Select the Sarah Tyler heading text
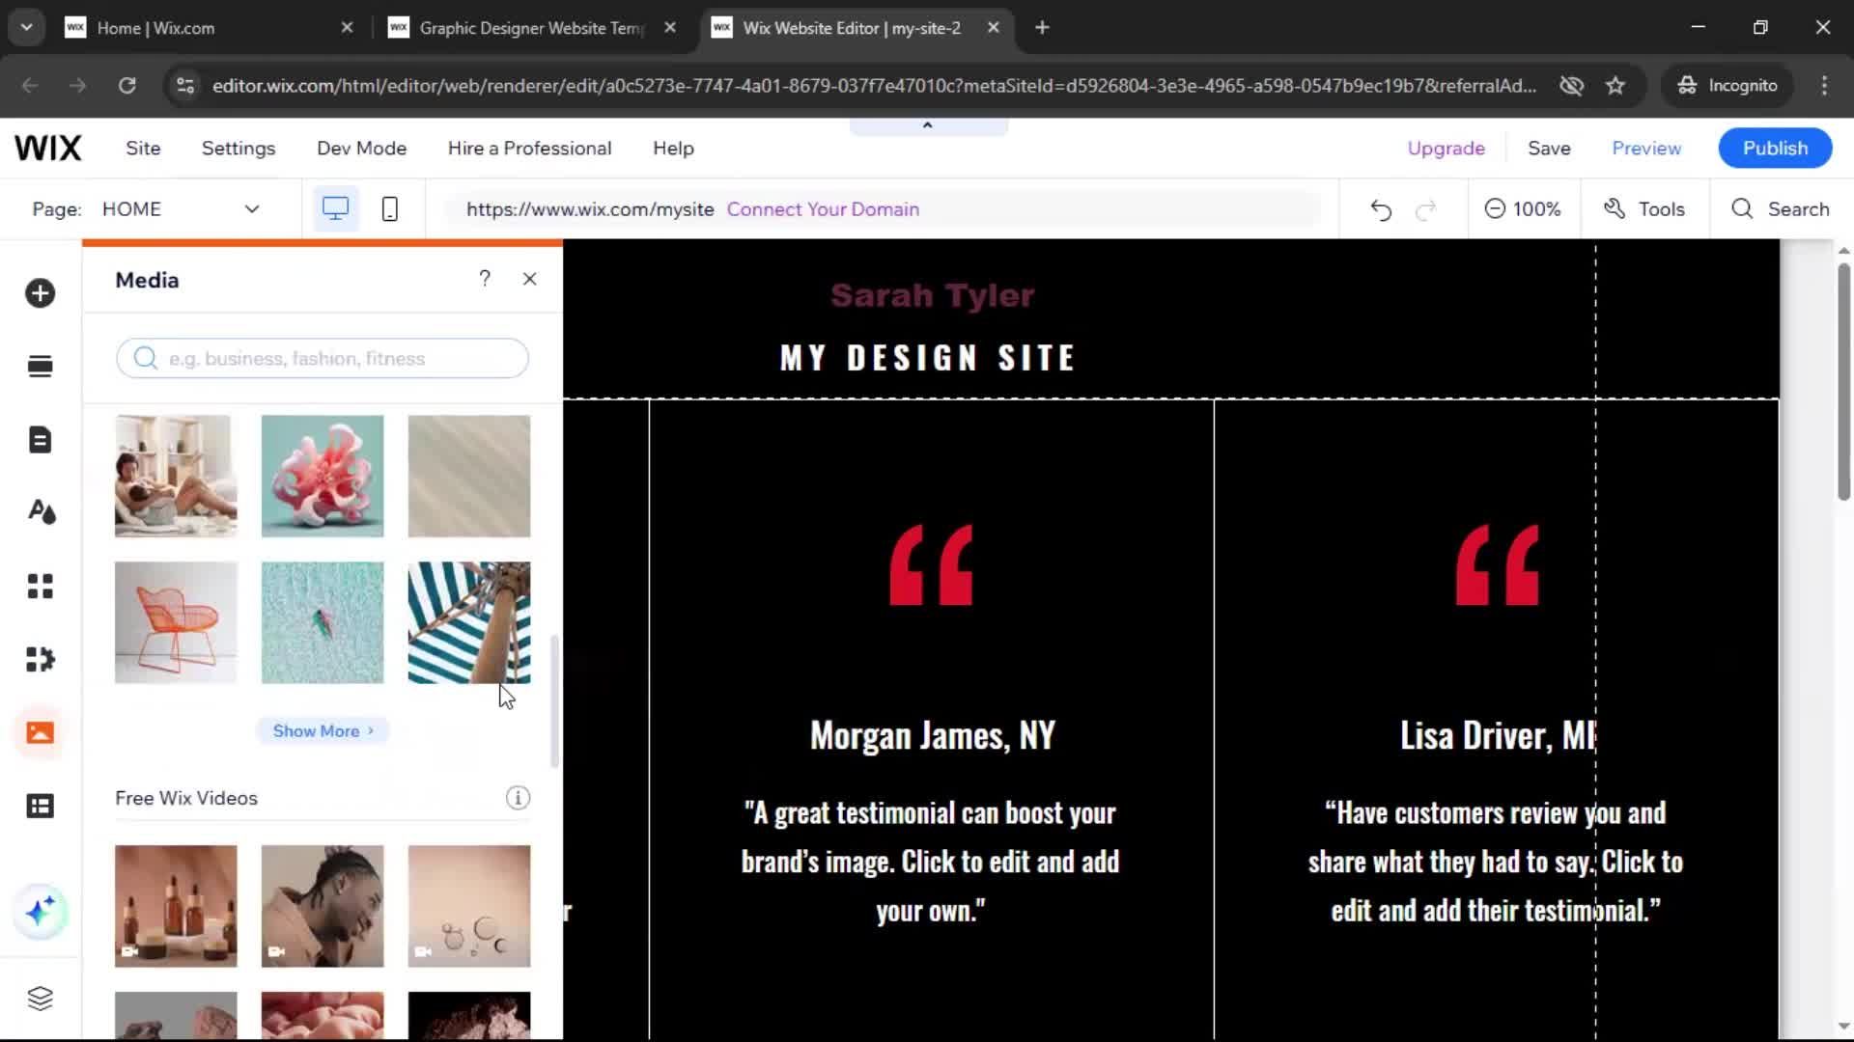Image resolution: width=1854 pixels, height=1042 pixels. [x=932, y=295]
